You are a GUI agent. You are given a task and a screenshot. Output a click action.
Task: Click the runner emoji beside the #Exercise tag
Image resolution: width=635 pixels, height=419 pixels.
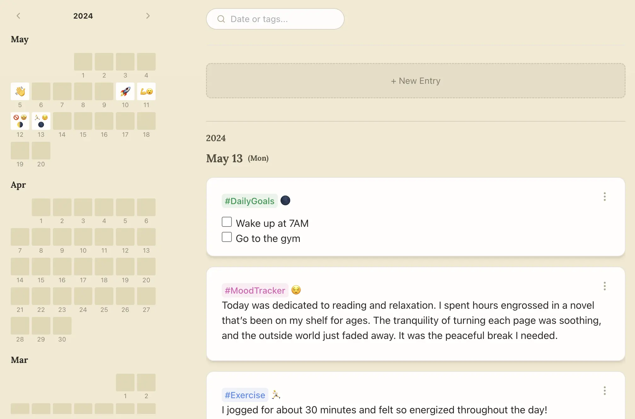276,394
